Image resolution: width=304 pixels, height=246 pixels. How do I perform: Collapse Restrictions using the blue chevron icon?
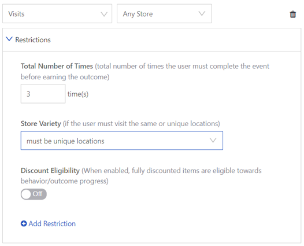(9, 39)
